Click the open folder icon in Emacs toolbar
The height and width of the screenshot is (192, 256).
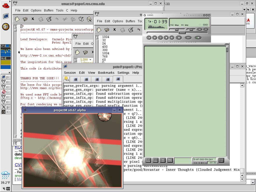click(x=25, y=19)
